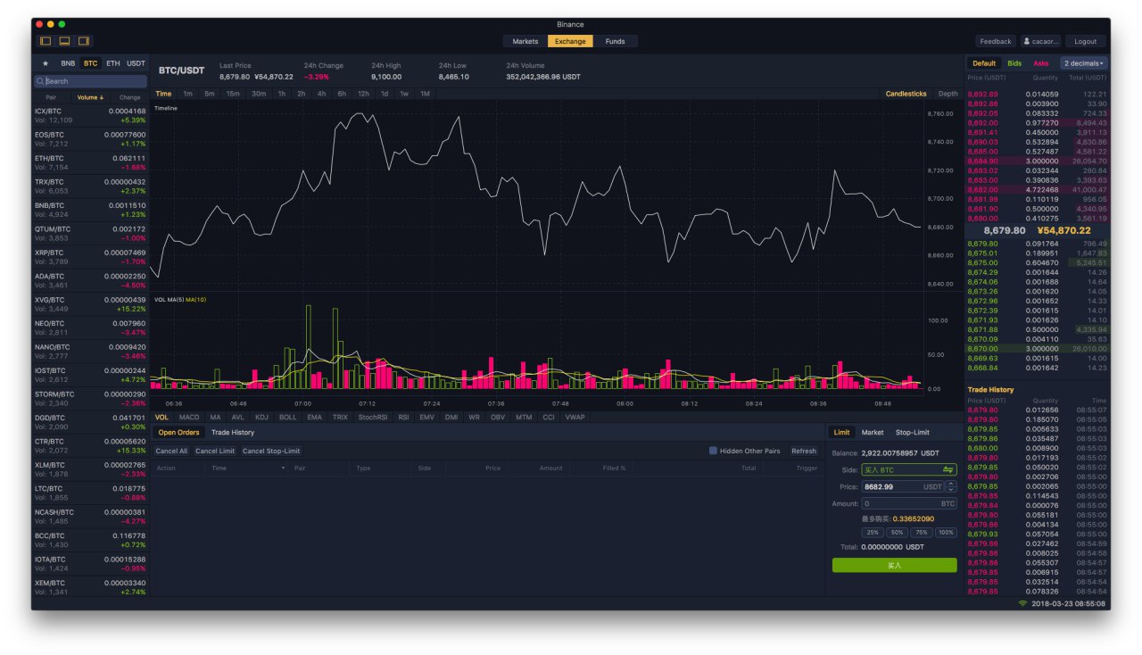Click the Logout button
Image resolution: width=1142 pixels, height=655 pixels.
pyautogui.click(x=1086, y=41)
